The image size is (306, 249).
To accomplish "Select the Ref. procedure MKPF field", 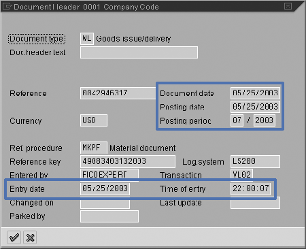I will pyautogui.click(x=94, y=148).
